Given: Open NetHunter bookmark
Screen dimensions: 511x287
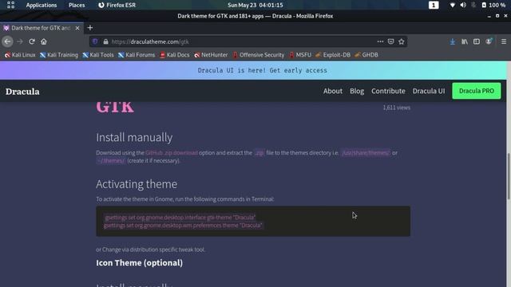Looking at the screenshot, I should point(211,55).
